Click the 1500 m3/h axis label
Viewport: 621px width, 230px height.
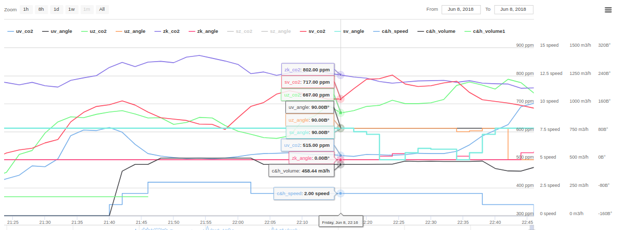[x=580, y=45]
